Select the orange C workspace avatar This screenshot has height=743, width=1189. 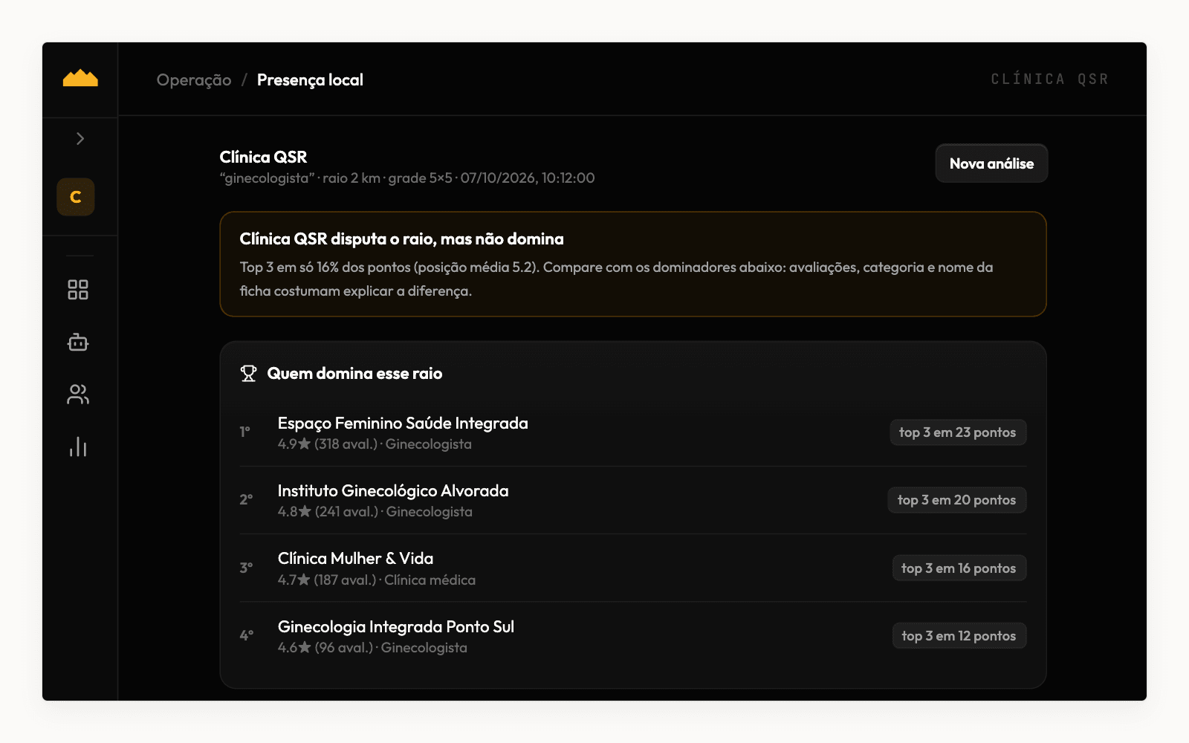tap(76, 197)
